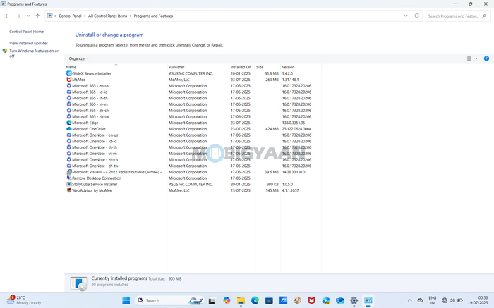Image resolution: width=494 pixels, height=308 pixels.
Task: Open View installed updates link
Action: click(29, 43)
